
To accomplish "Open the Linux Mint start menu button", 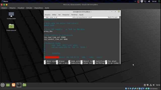I will [3, 85].
